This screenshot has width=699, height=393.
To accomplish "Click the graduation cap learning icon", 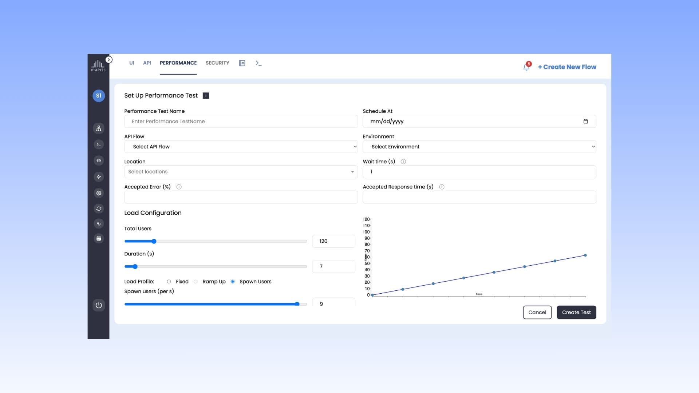I will pyautogui.click(x=99, y=160).
